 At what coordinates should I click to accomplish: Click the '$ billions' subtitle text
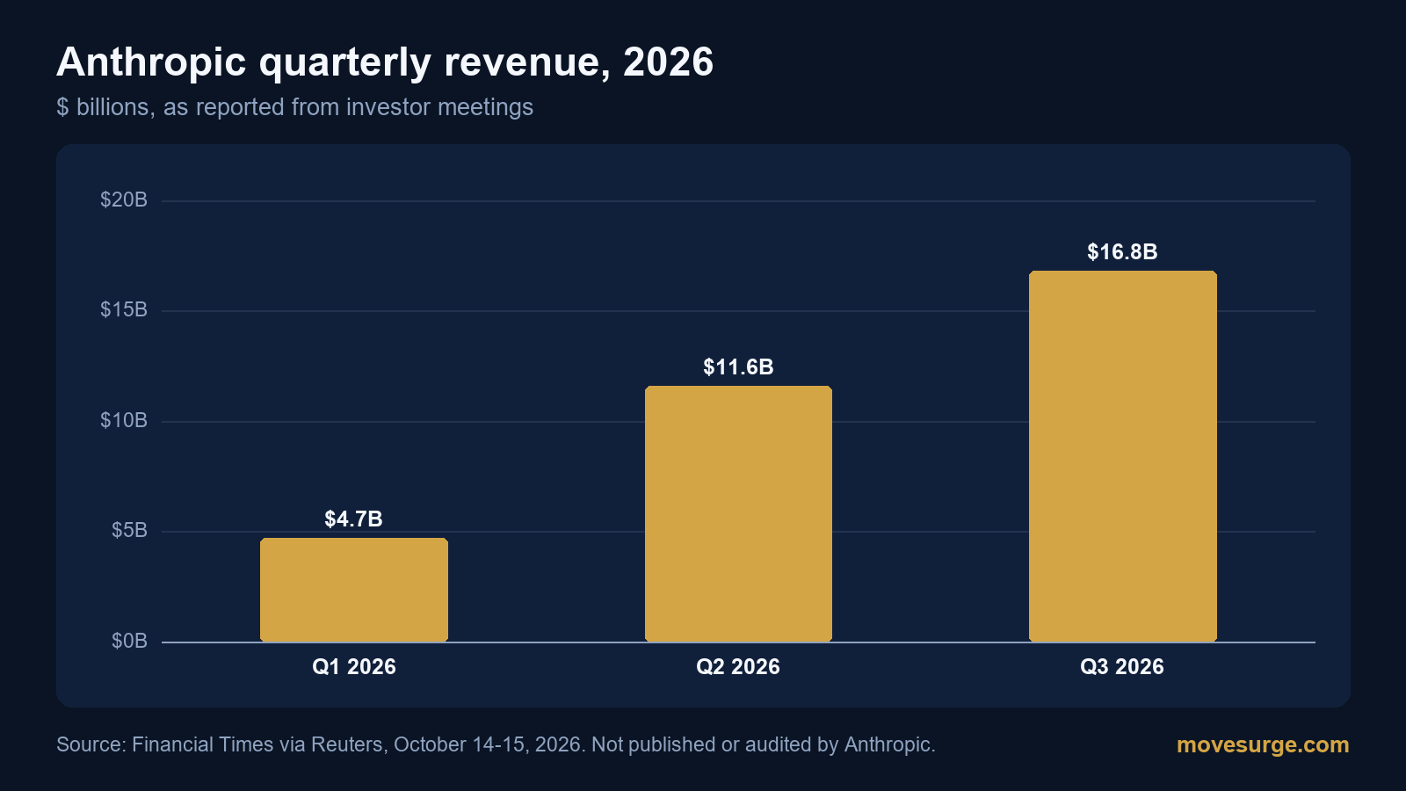294,107
